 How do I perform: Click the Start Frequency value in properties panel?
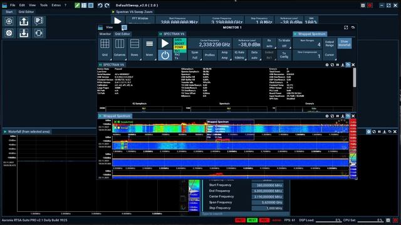click(x=268, y=185)
